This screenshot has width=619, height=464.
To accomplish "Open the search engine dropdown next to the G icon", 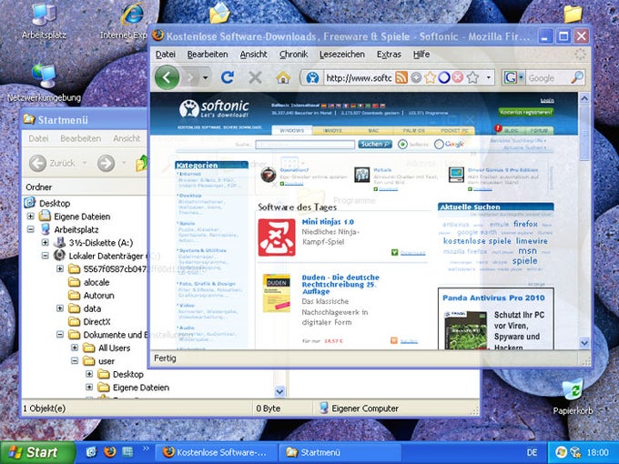I will (x=521, y=77).
